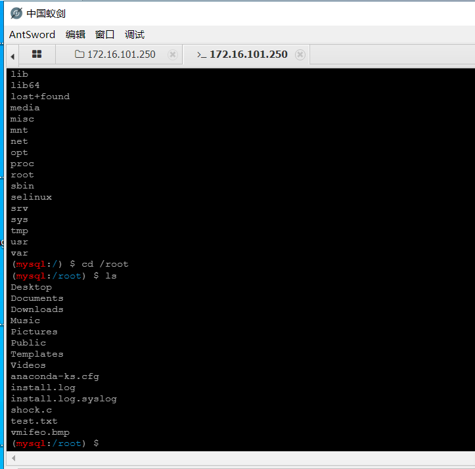This screenshot has width=475, height=469.
Task: Click 'vmifeo.bmp' in terminal output
Action: [x=40, y=432]
